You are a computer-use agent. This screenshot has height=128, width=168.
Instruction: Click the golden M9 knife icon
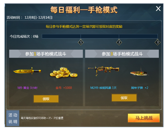point(27,71)
